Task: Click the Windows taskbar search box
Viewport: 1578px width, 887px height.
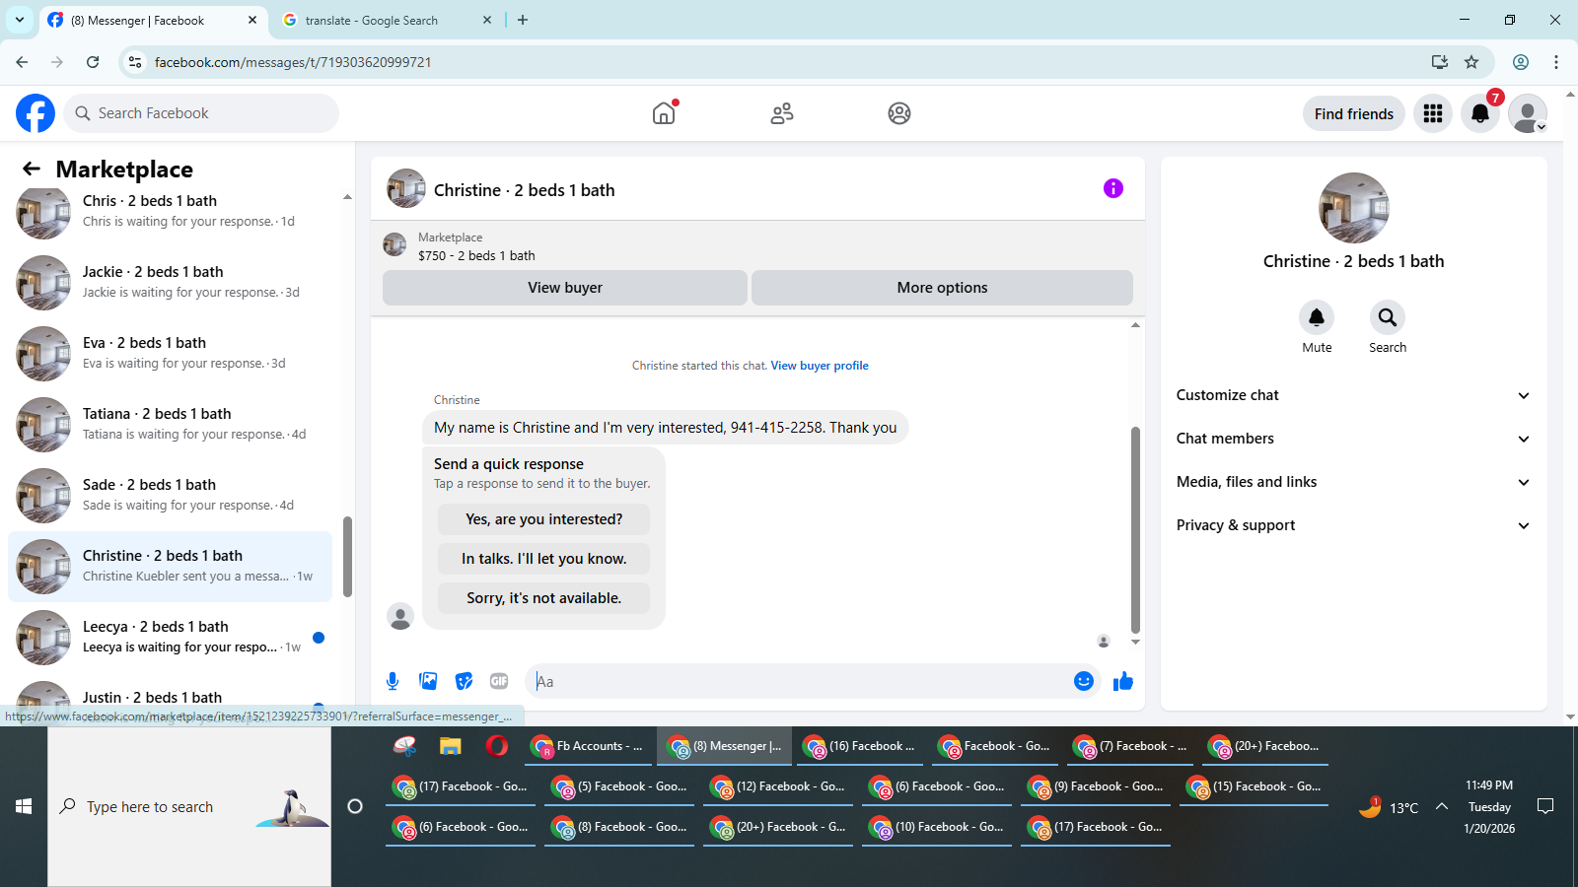Action: 189,806
